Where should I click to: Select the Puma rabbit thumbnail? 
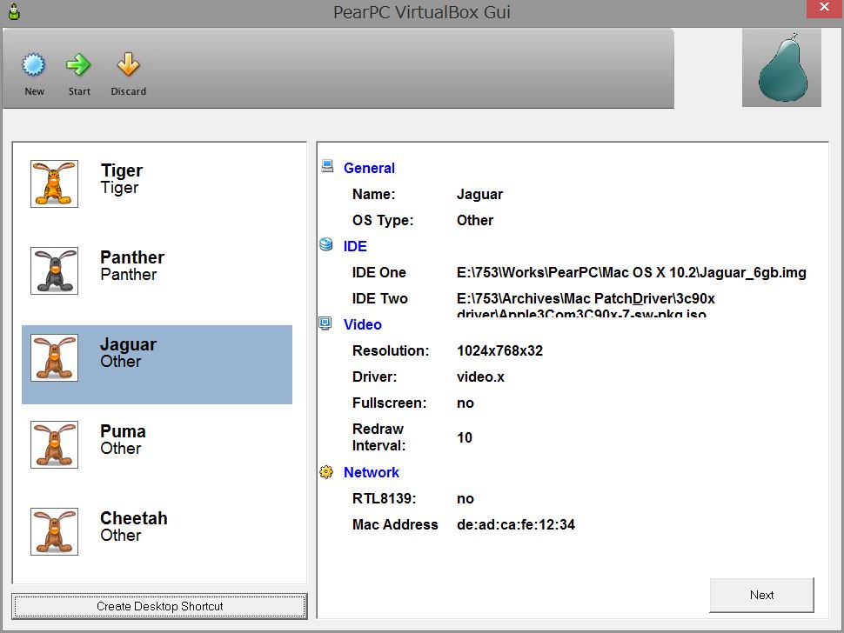click(54, 444)
